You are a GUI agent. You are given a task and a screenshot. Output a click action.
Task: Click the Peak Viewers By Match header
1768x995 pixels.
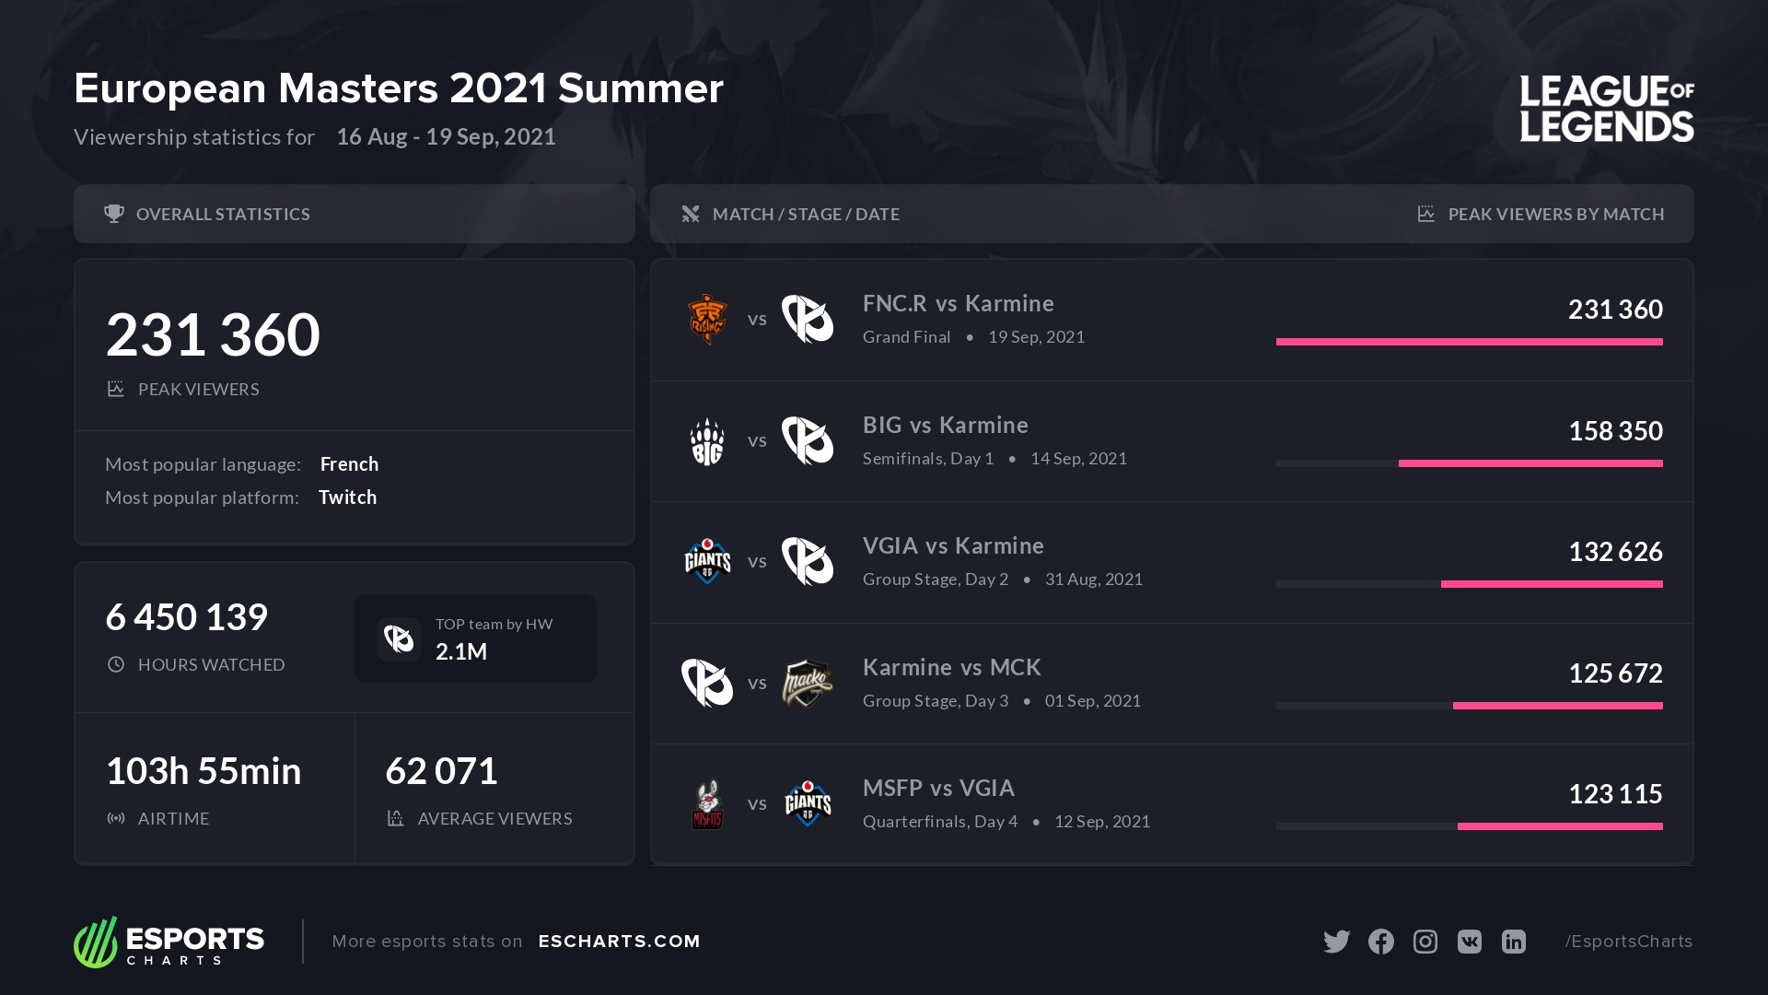point(1555,214)
